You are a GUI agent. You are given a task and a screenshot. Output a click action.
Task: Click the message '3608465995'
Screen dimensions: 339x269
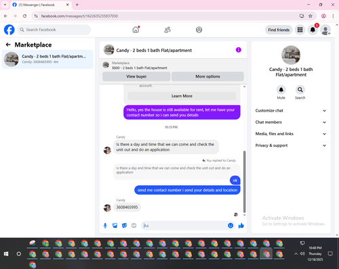(x=127, y=207)
